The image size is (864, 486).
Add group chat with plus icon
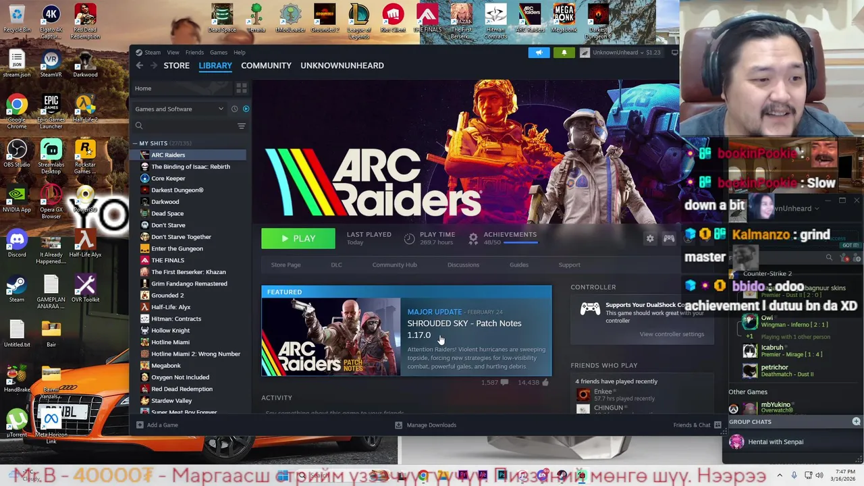856,421
